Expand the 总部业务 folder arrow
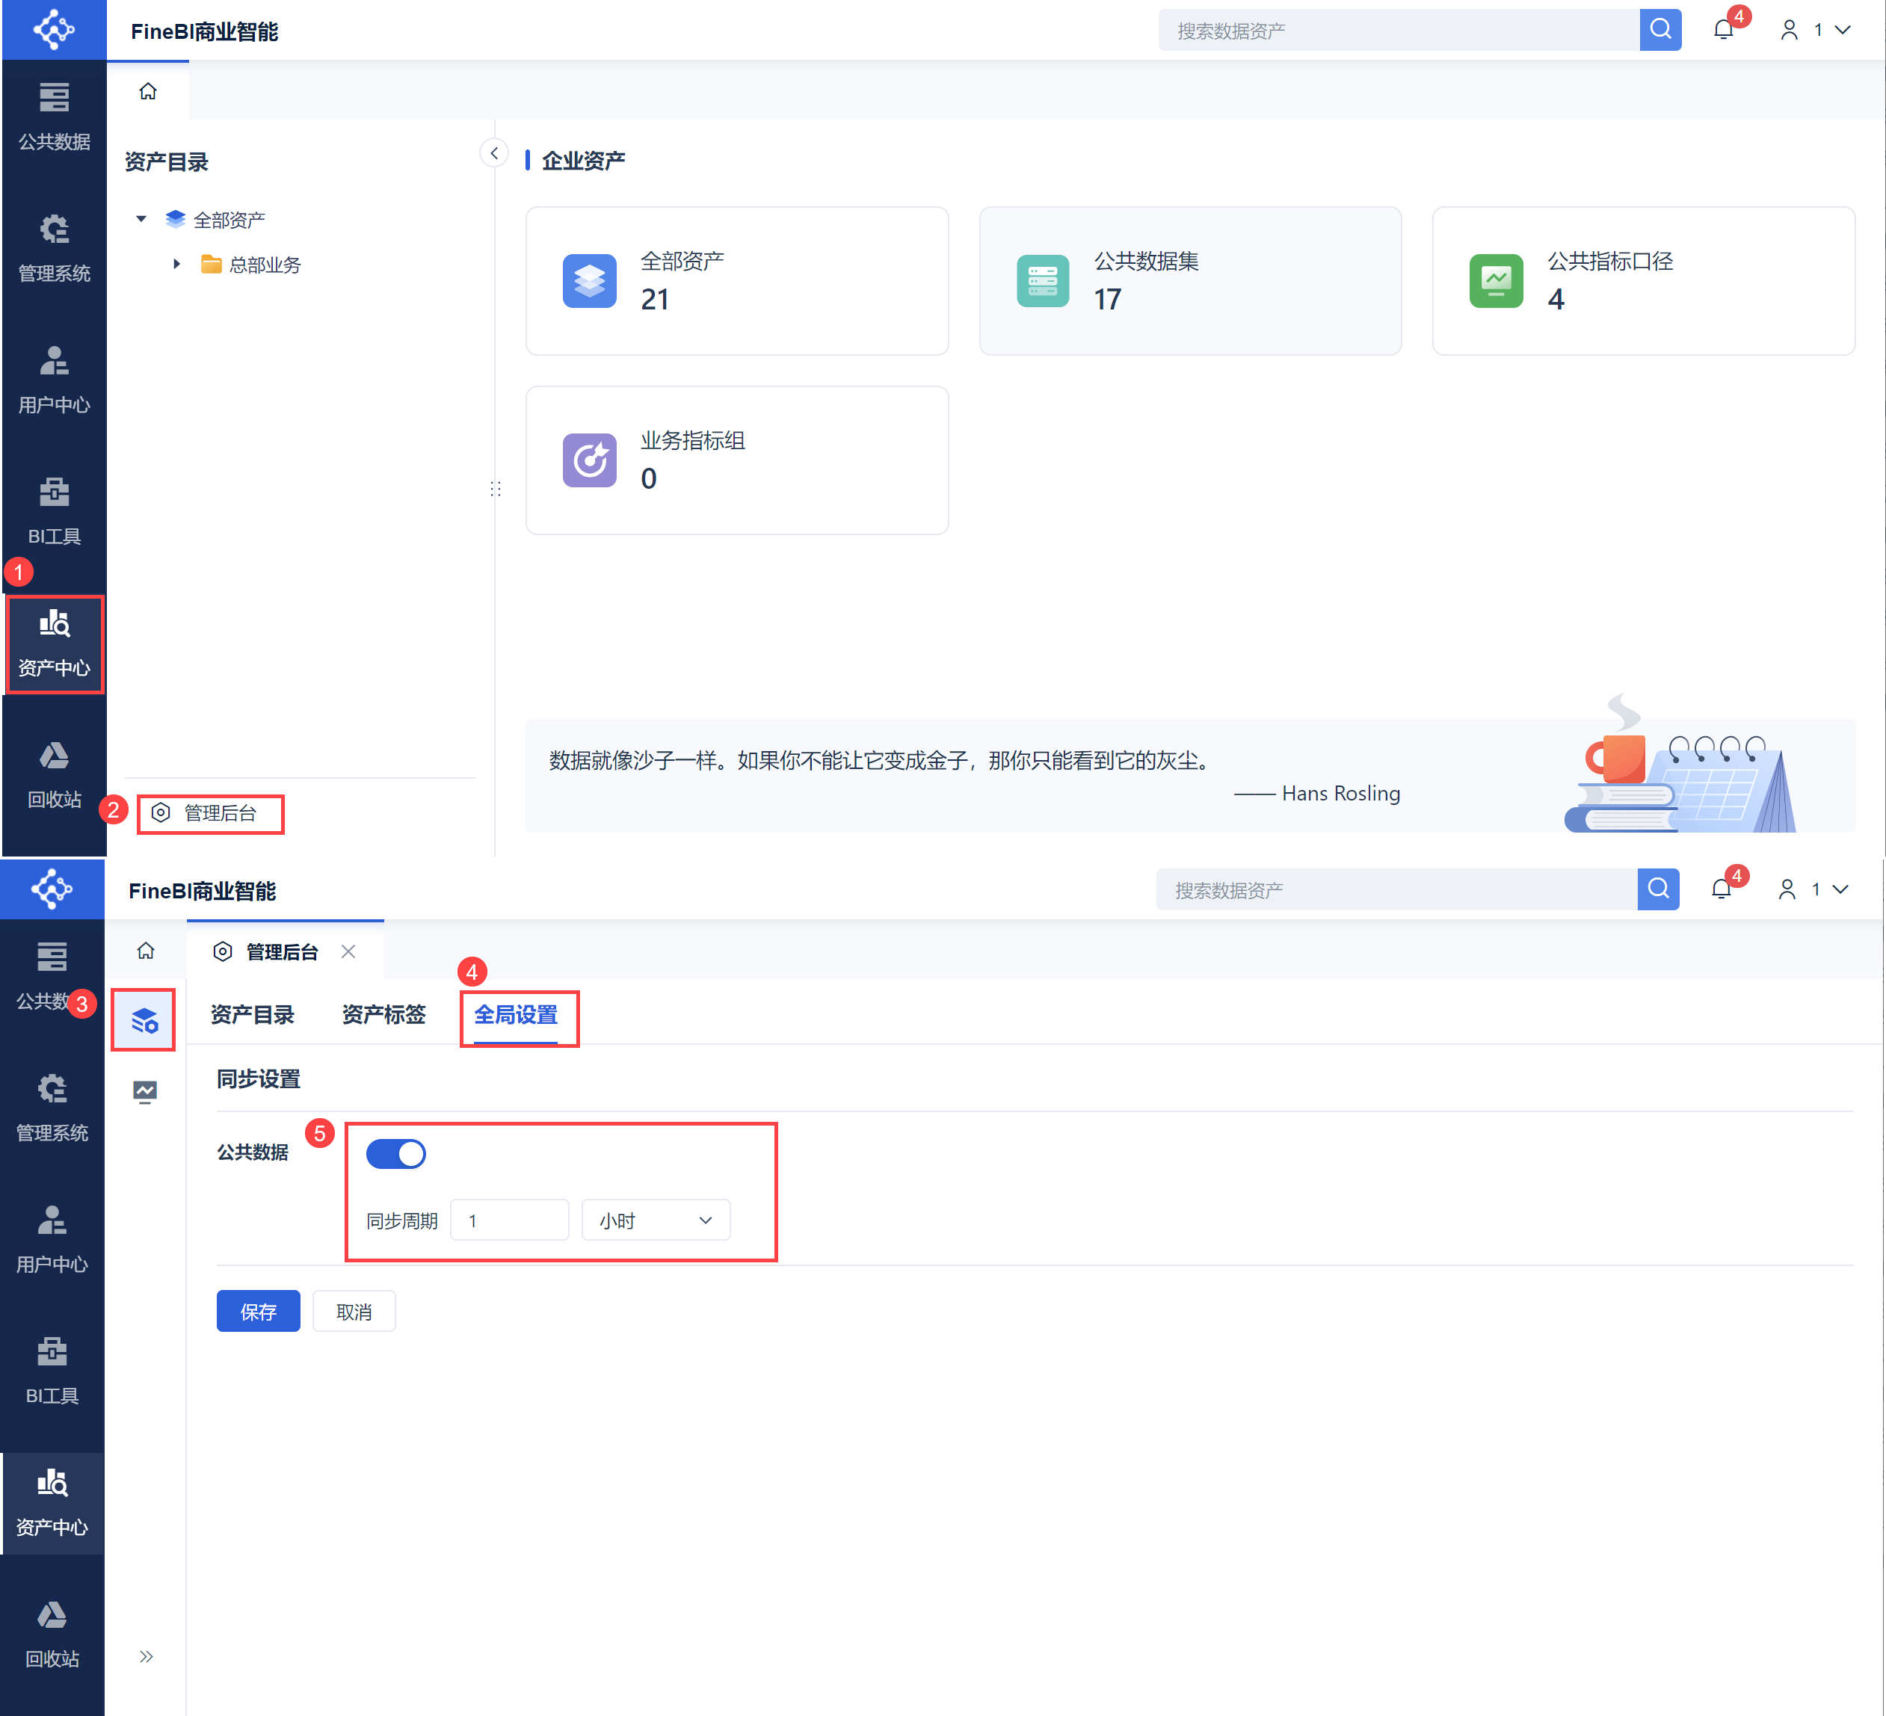Screen dimensions: 1886x1716 tap(176, 264)
